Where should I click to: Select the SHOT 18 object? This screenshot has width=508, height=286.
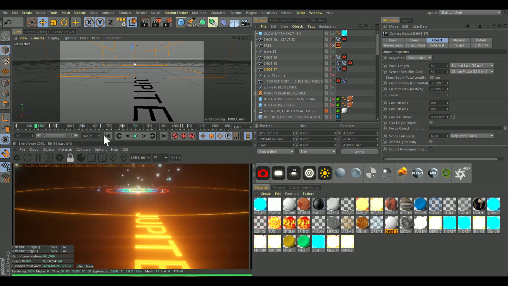pos(270,63)
